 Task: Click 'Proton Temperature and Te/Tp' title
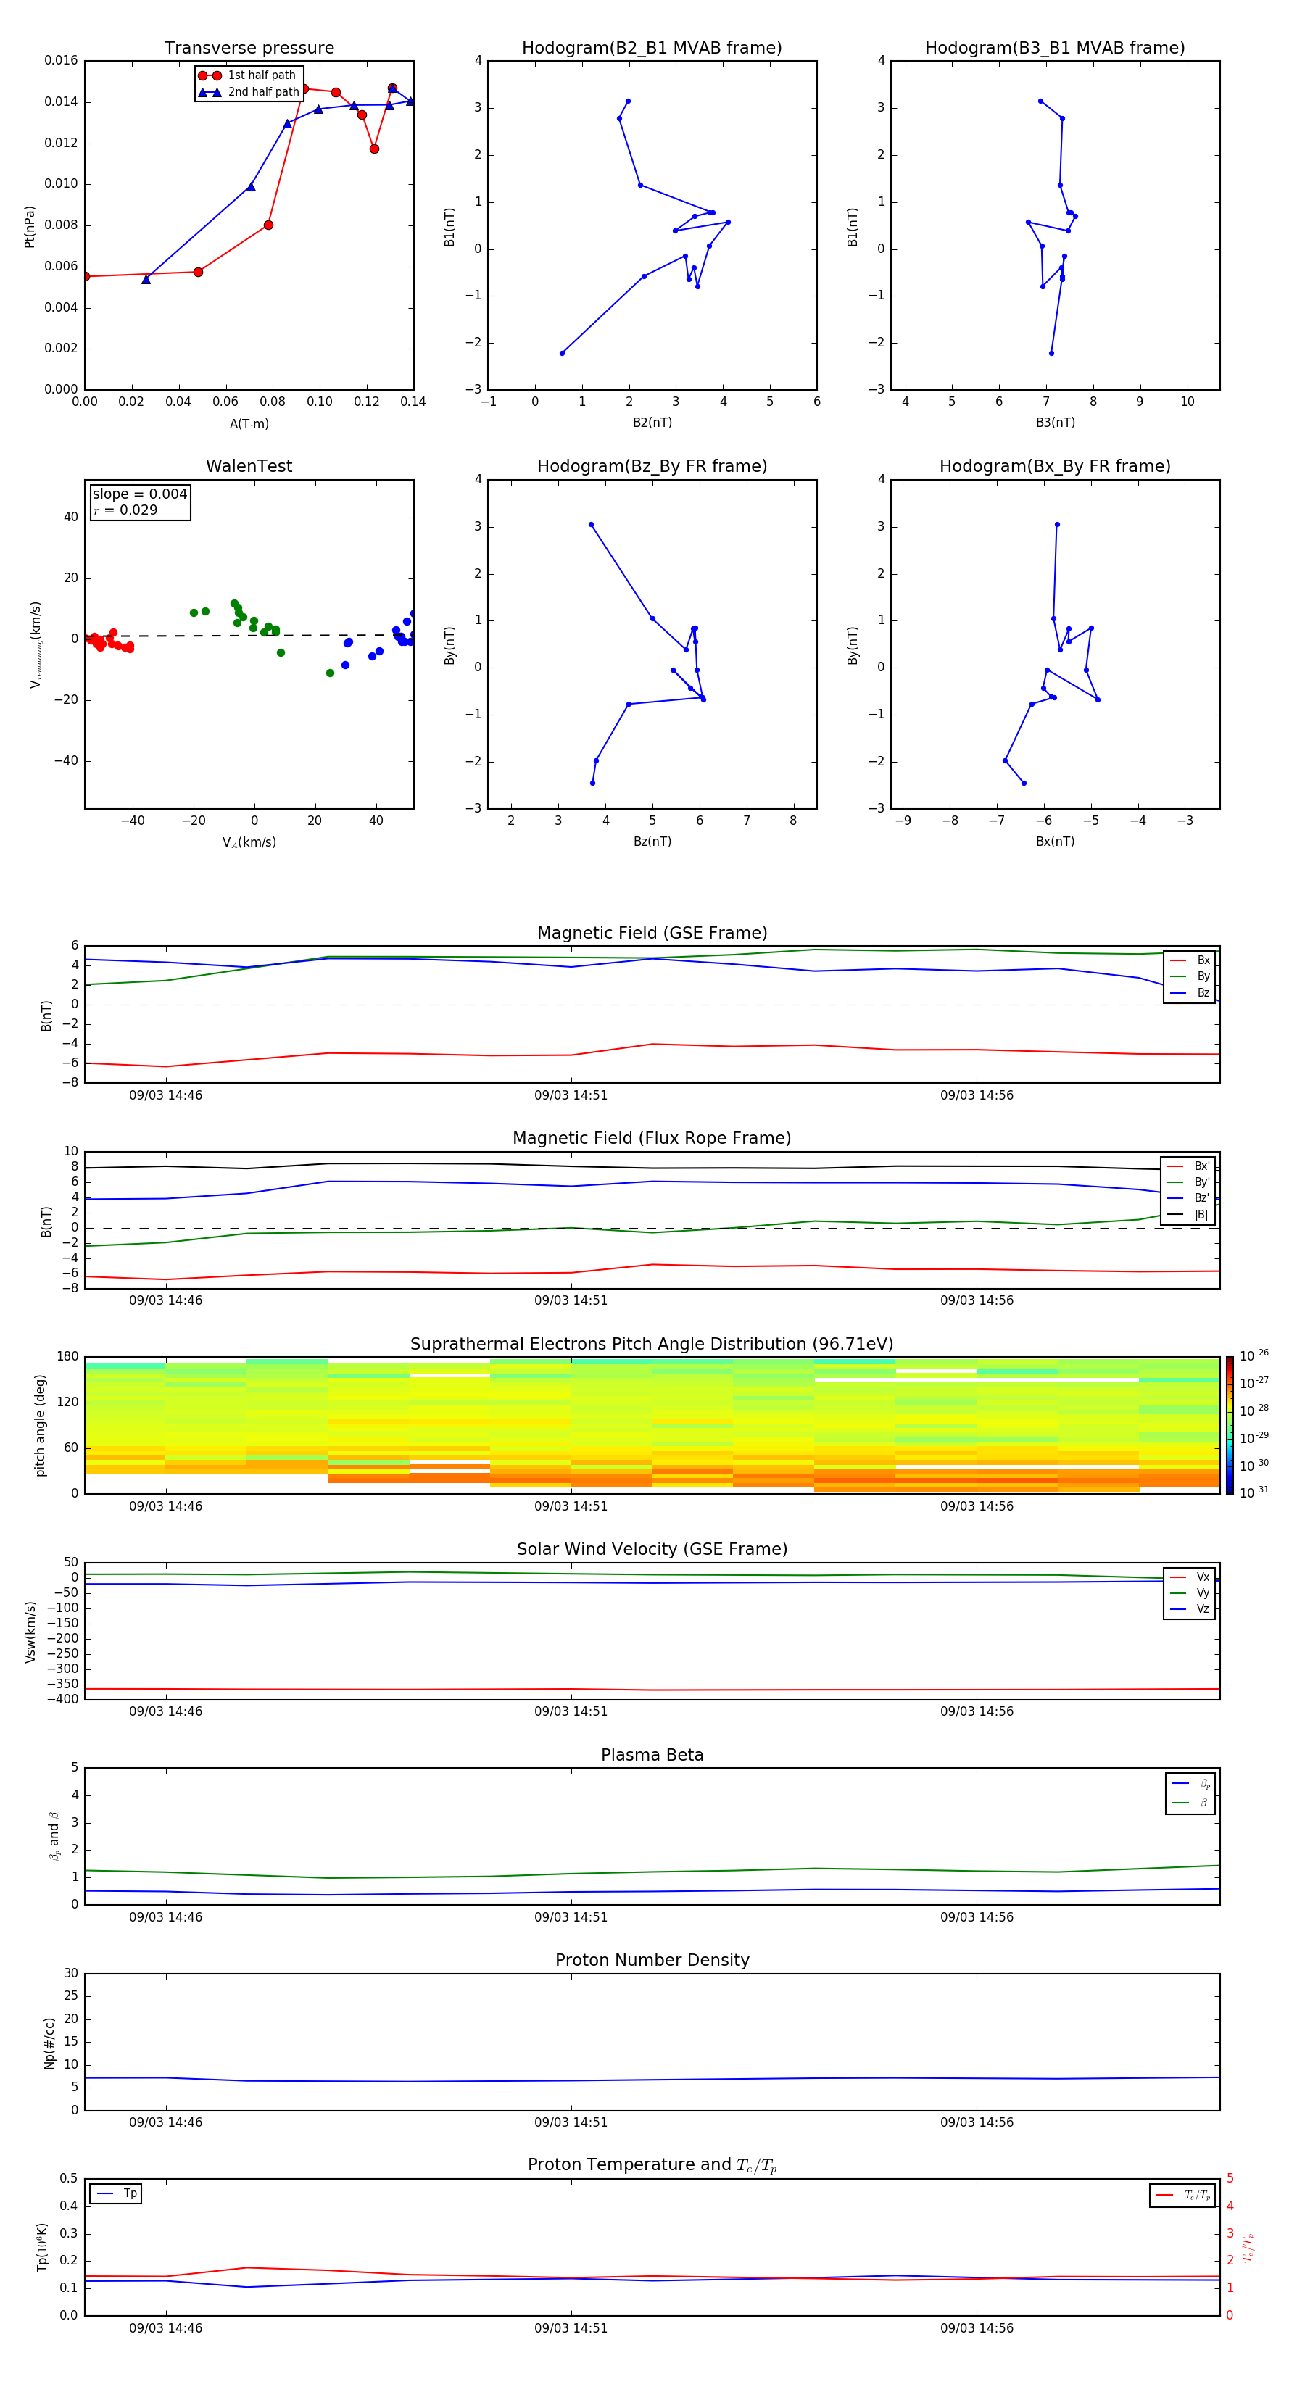[x=652, y=2165]
